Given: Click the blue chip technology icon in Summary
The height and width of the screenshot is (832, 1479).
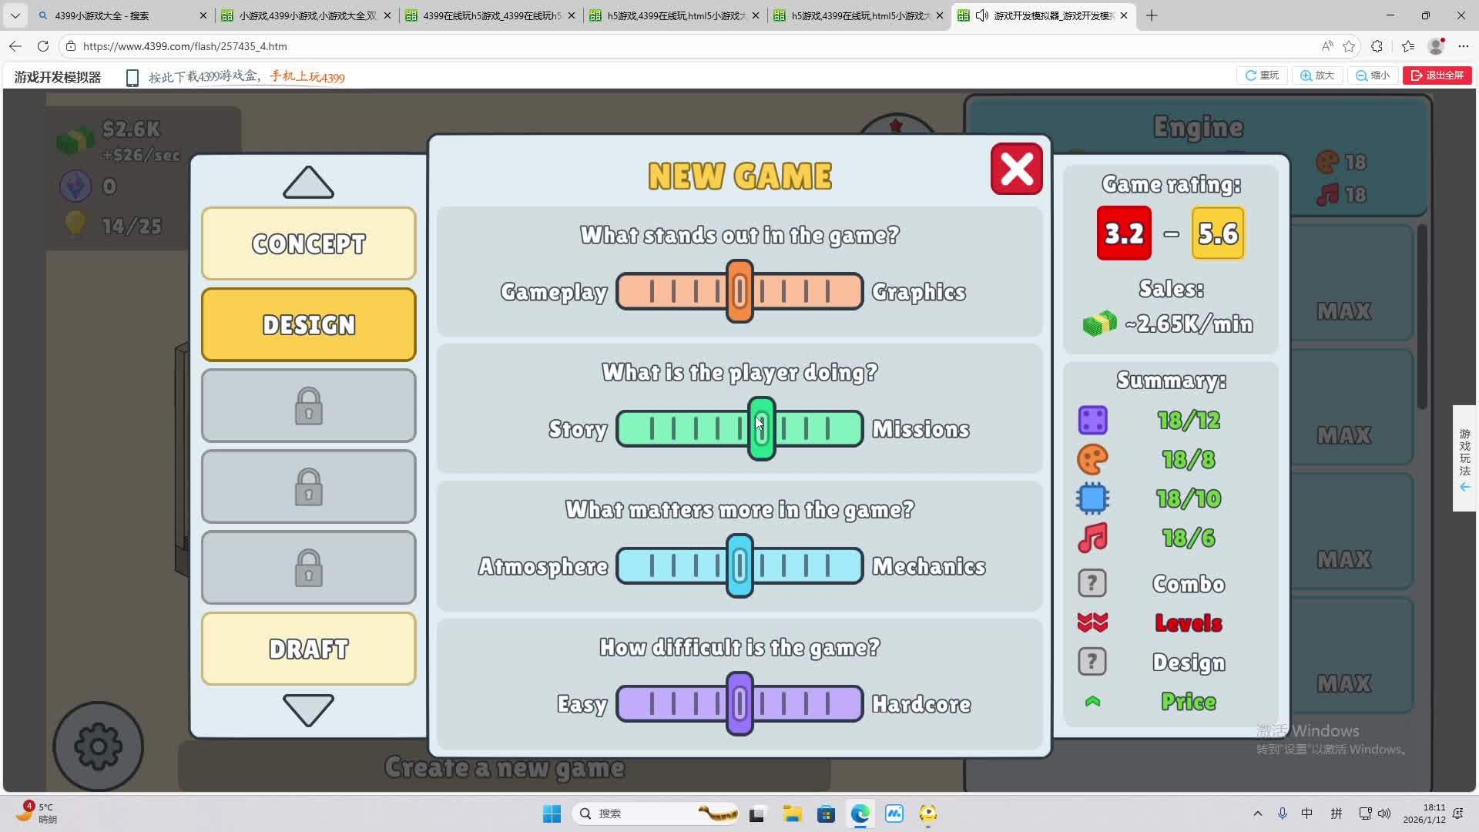Looking at the screenshot, I should coord(1092,498).
